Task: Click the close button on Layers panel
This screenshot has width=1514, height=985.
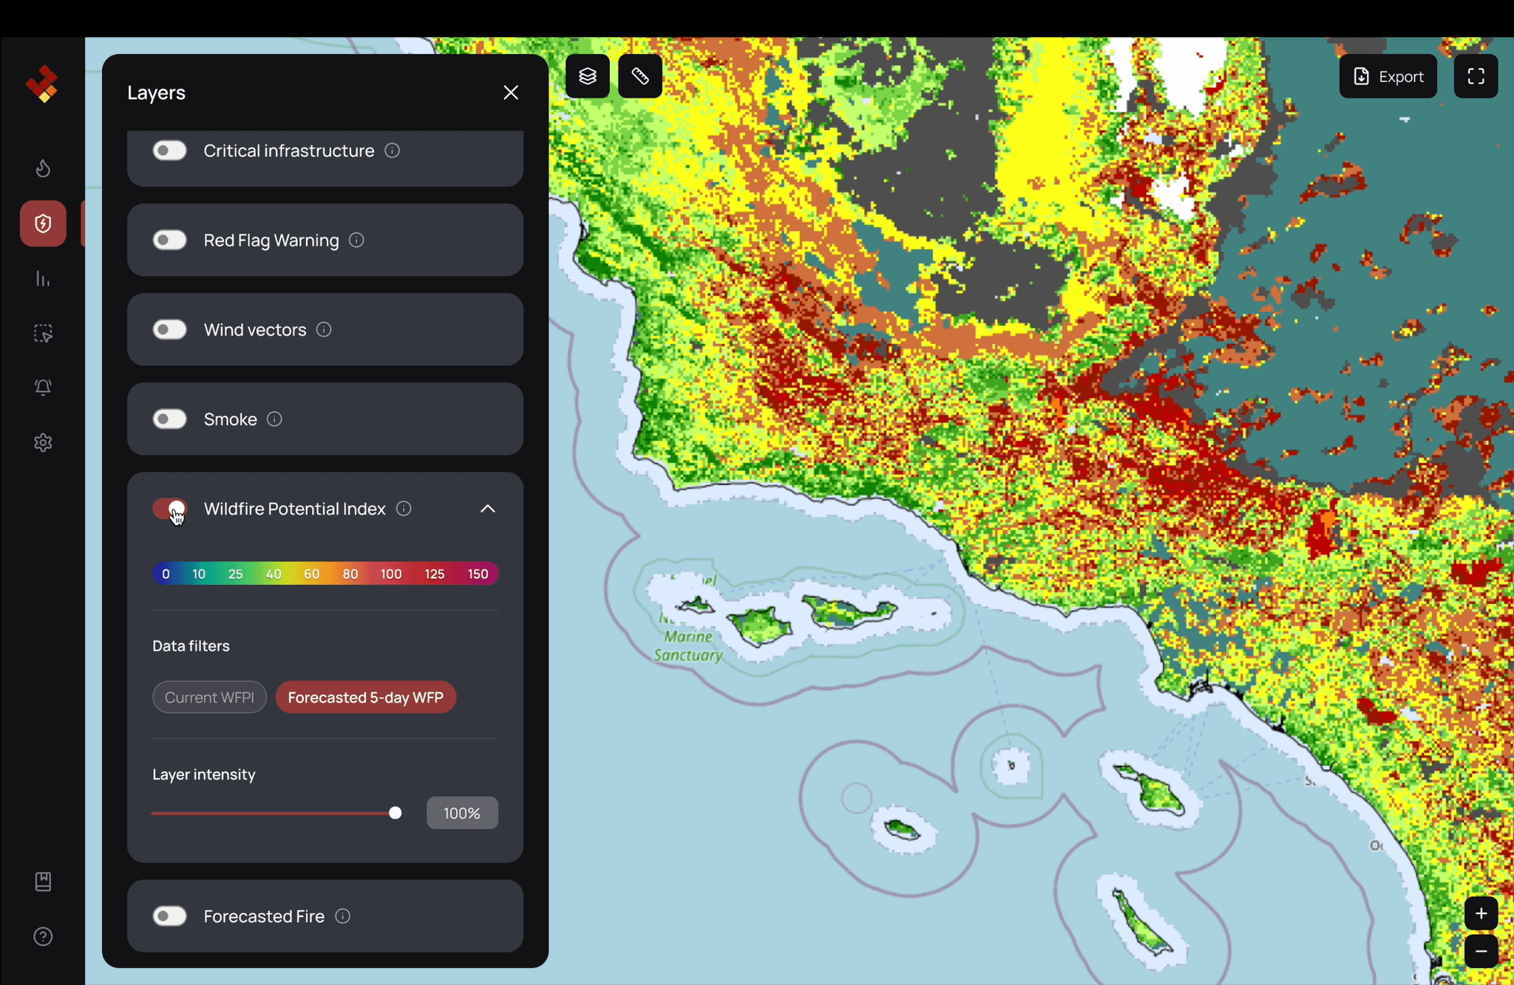Action: pos(512,92)
